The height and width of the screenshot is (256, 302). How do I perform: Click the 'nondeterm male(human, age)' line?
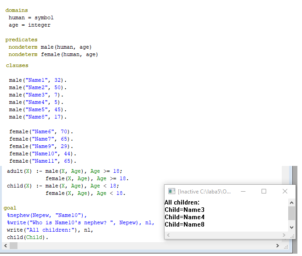[50, 47]
